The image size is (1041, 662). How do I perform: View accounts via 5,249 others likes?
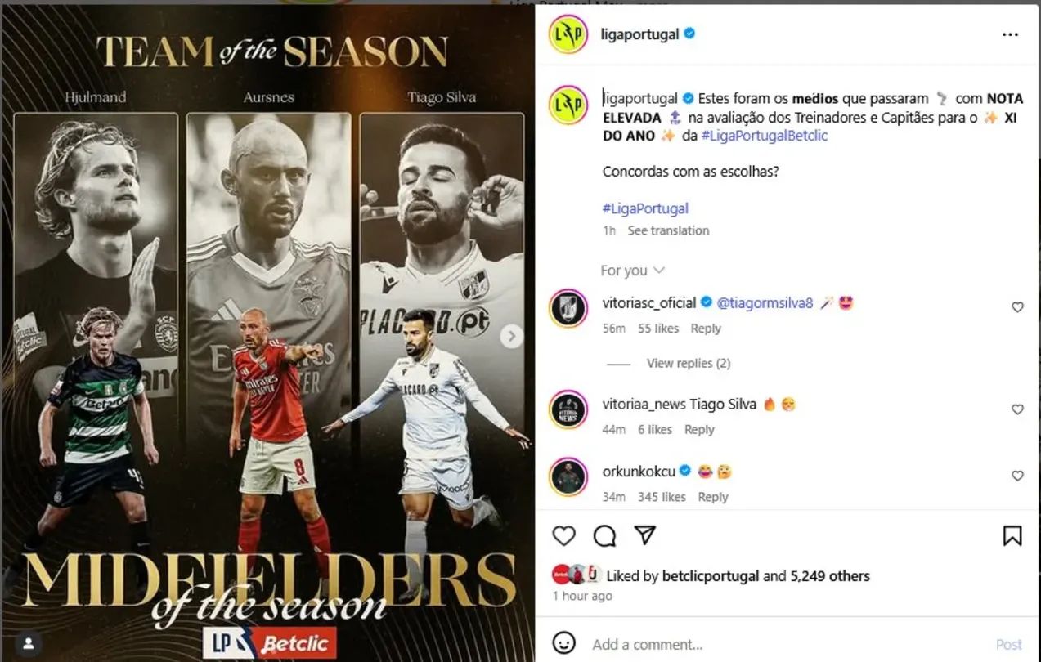click(x=830, y=576)
